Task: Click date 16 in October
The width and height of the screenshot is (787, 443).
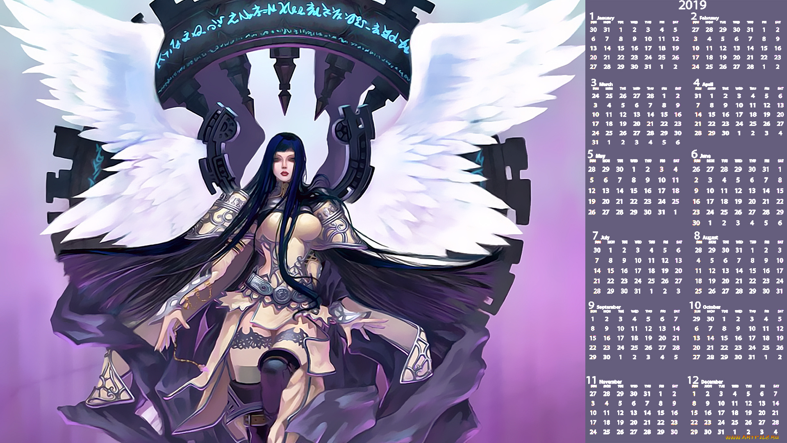Action: point(738,338)
